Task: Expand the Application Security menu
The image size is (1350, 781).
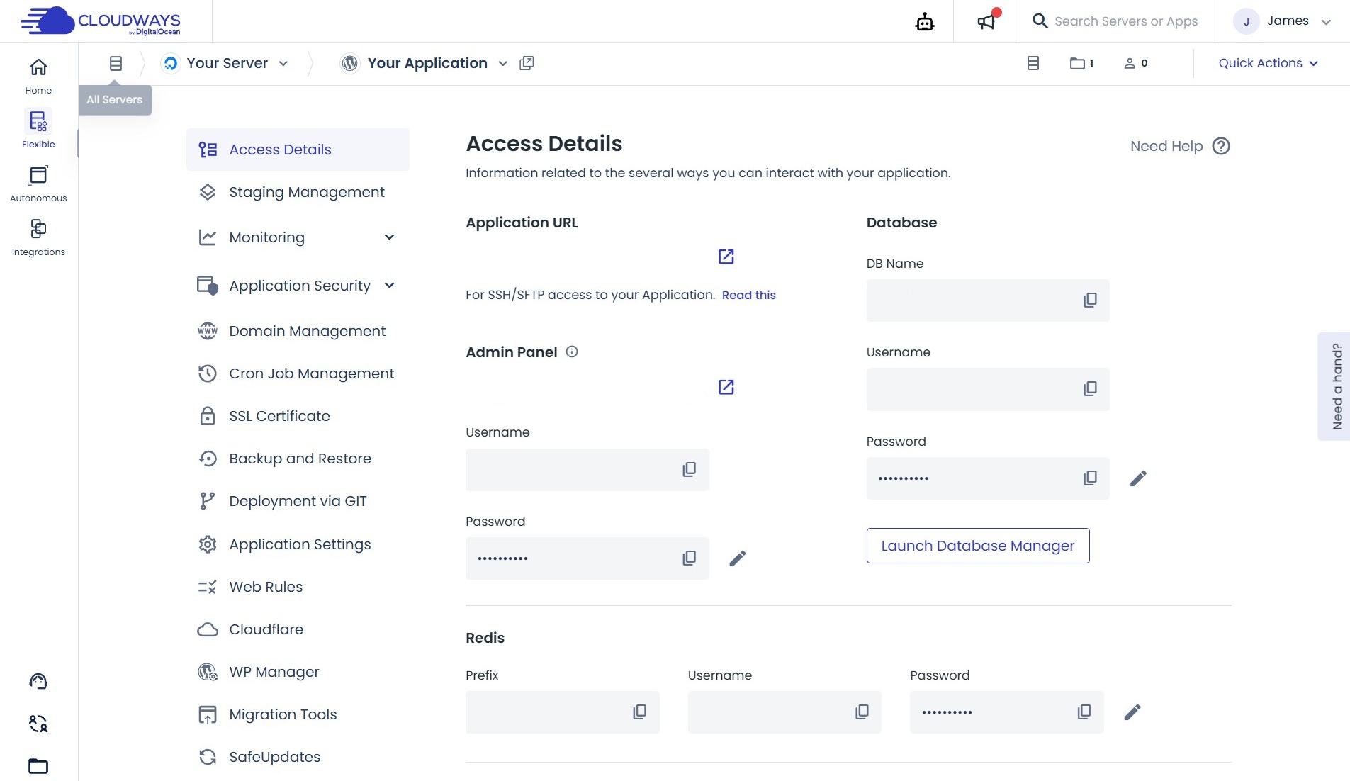Action: pyautogui.click(x=390, y=285)
